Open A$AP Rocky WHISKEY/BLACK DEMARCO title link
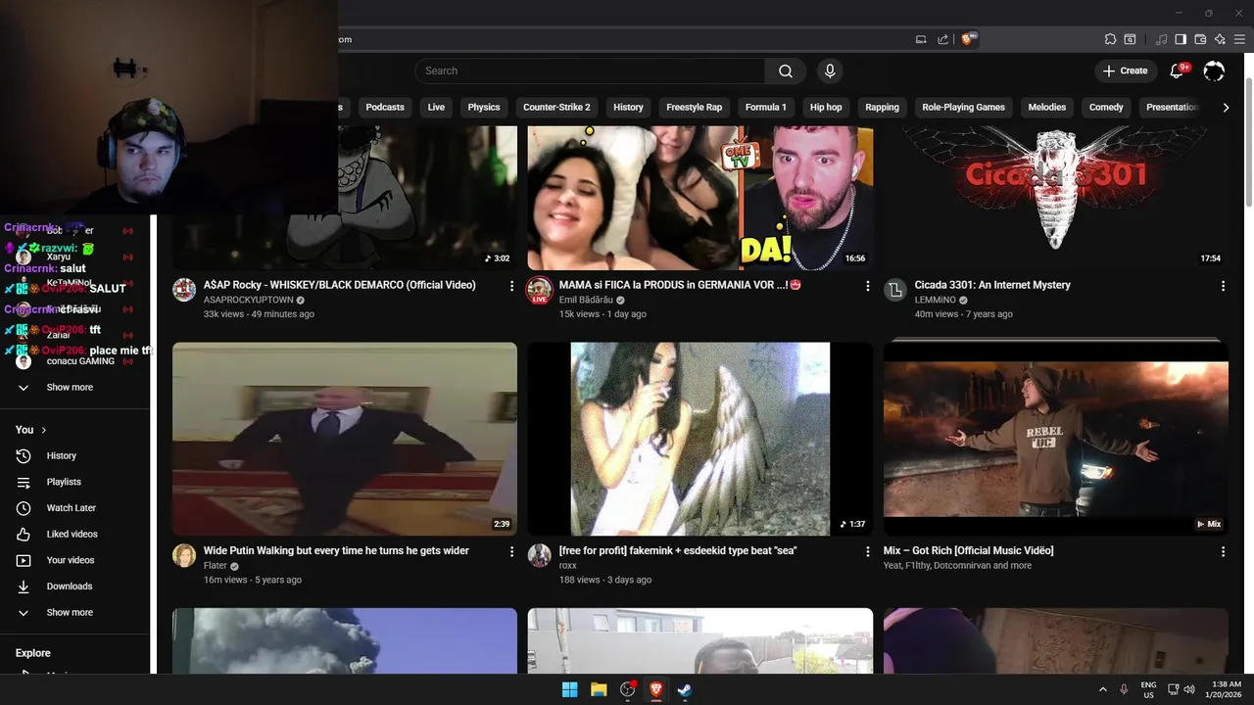 (339, 285)
